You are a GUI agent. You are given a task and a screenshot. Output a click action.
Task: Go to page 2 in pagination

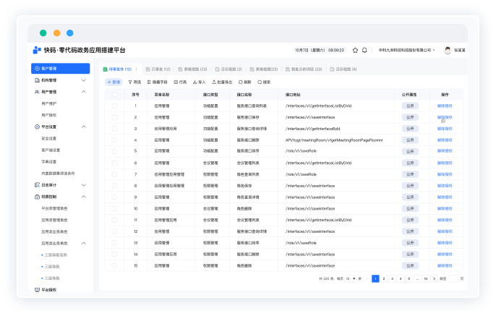[384, 278]
